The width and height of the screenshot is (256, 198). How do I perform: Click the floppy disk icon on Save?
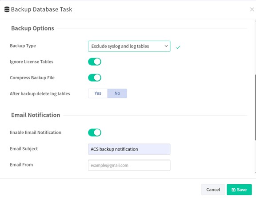click(x=233, y=190)
